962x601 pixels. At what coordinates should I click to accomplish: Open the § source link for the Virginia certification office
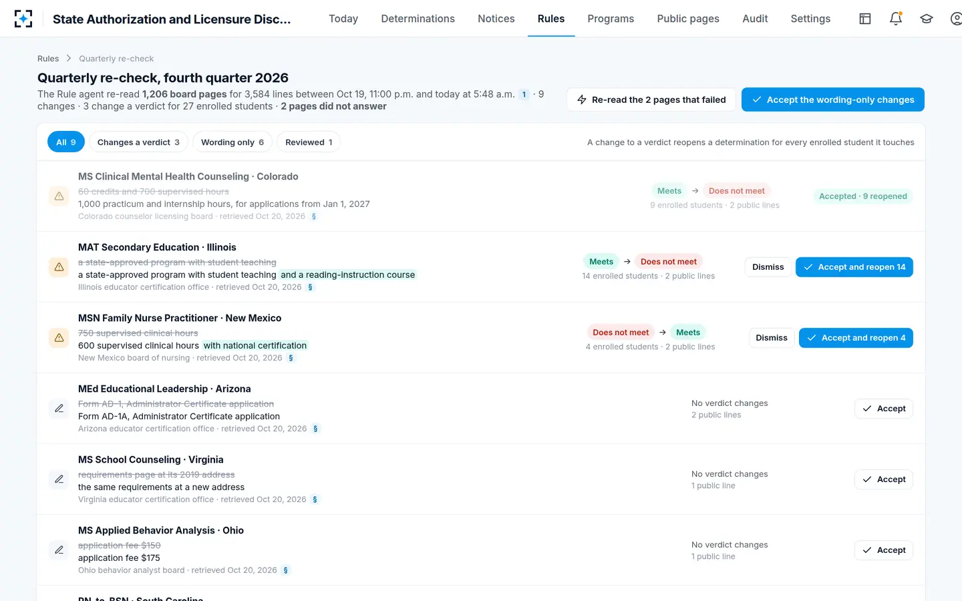(x=315, y=499)
